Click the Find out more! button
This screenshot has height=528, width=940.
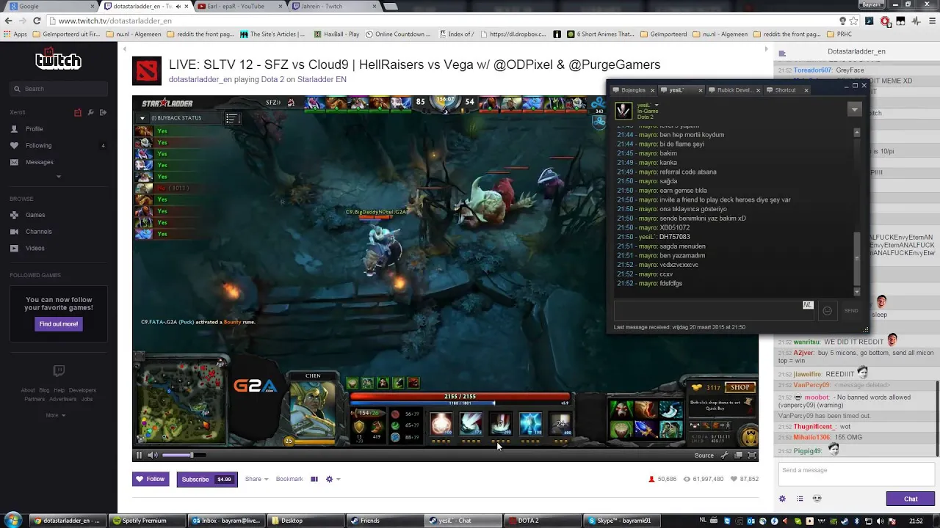(x=59, y=323)
